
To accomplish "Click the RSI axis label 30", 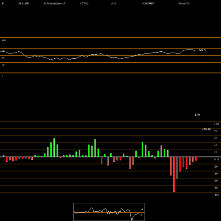I will [3, 65].
